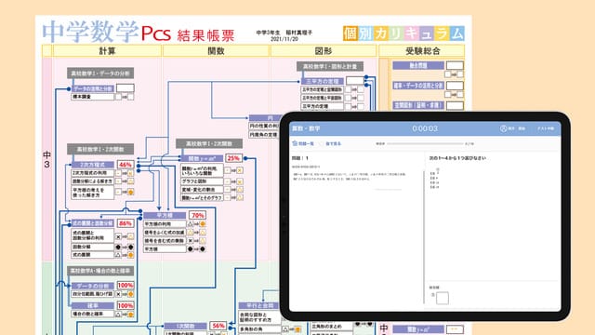Click the test progress bar on tablet
The width and height of the screenshot is (595, 335).
click(425, 144)
